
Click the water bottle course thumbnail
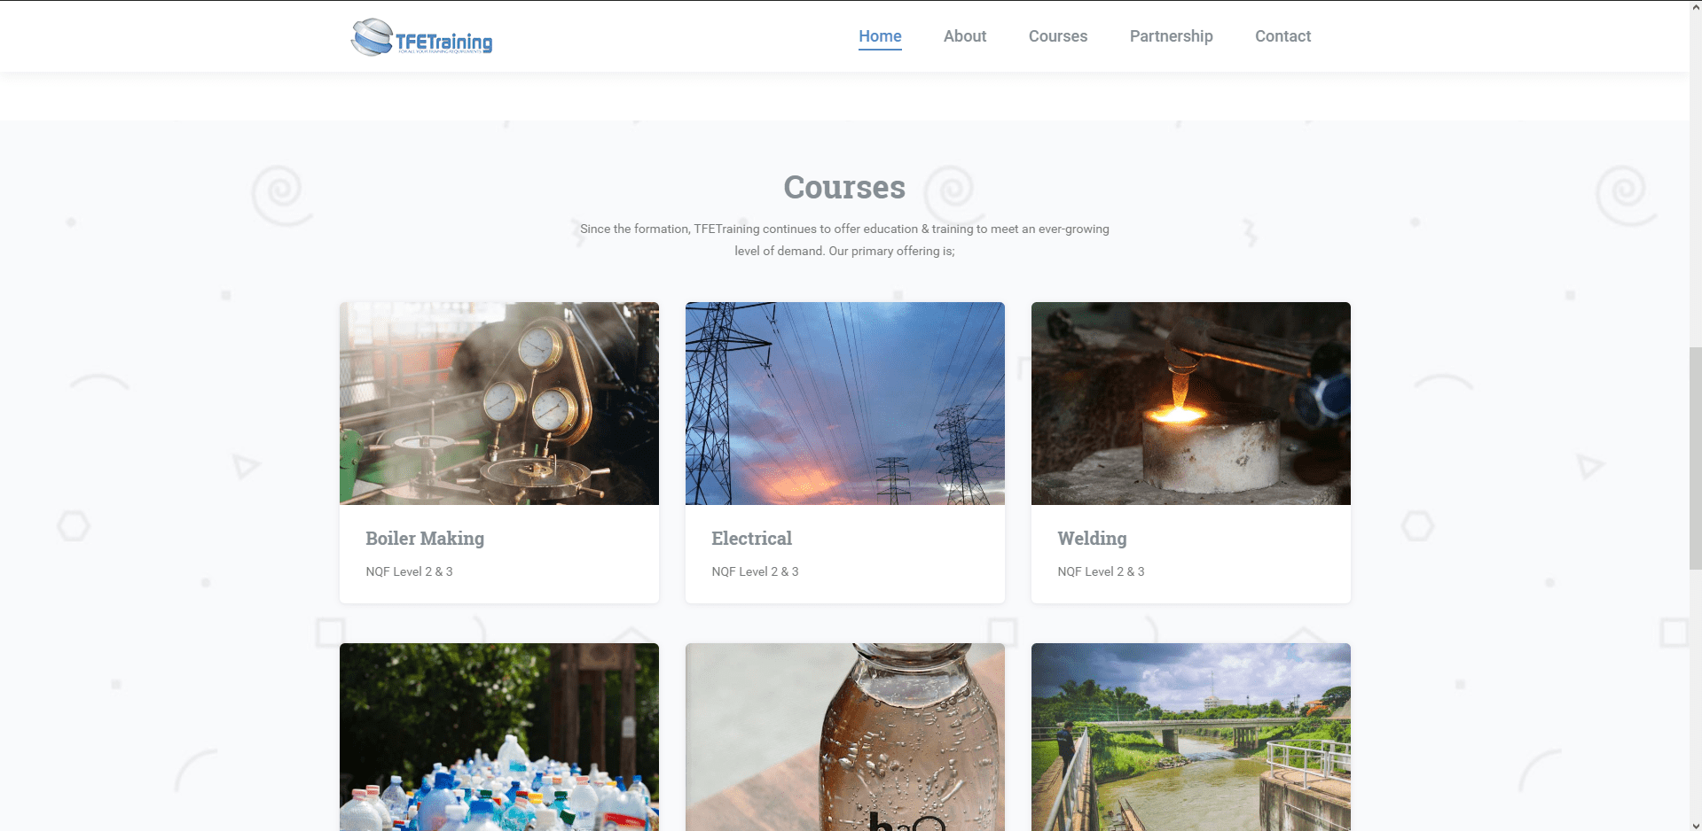(845, 737)
